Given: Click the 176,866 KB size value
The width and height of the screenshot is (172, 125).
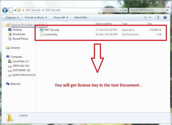Looking at the screenshot, I should [155, 30].
